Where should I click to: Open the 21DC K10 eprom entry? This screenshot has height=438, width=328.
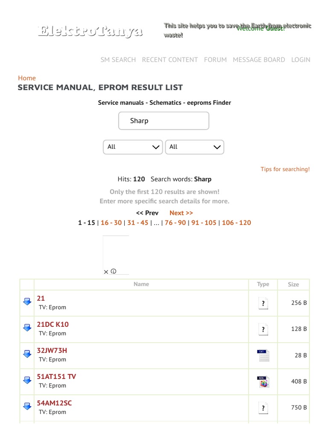[x=53, y=325]
